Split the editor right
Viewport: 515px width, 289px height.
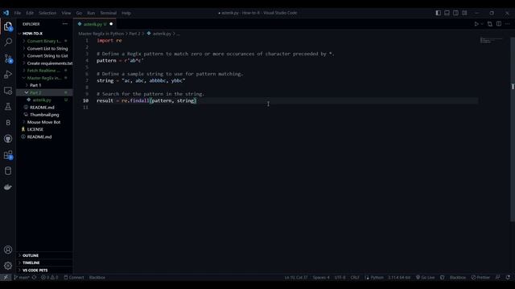point(499,24)
